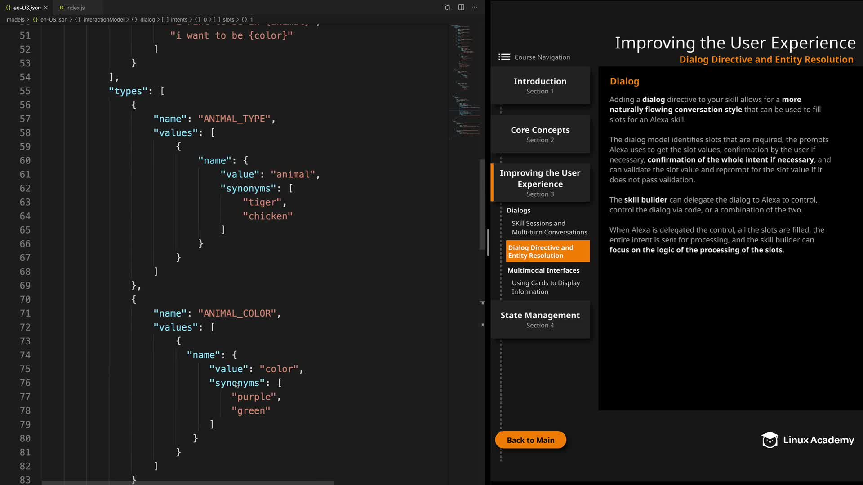Switch to the index.js tab
This screenshot has height=485, width=863.
pyautogui.click(x=75, y=8)
